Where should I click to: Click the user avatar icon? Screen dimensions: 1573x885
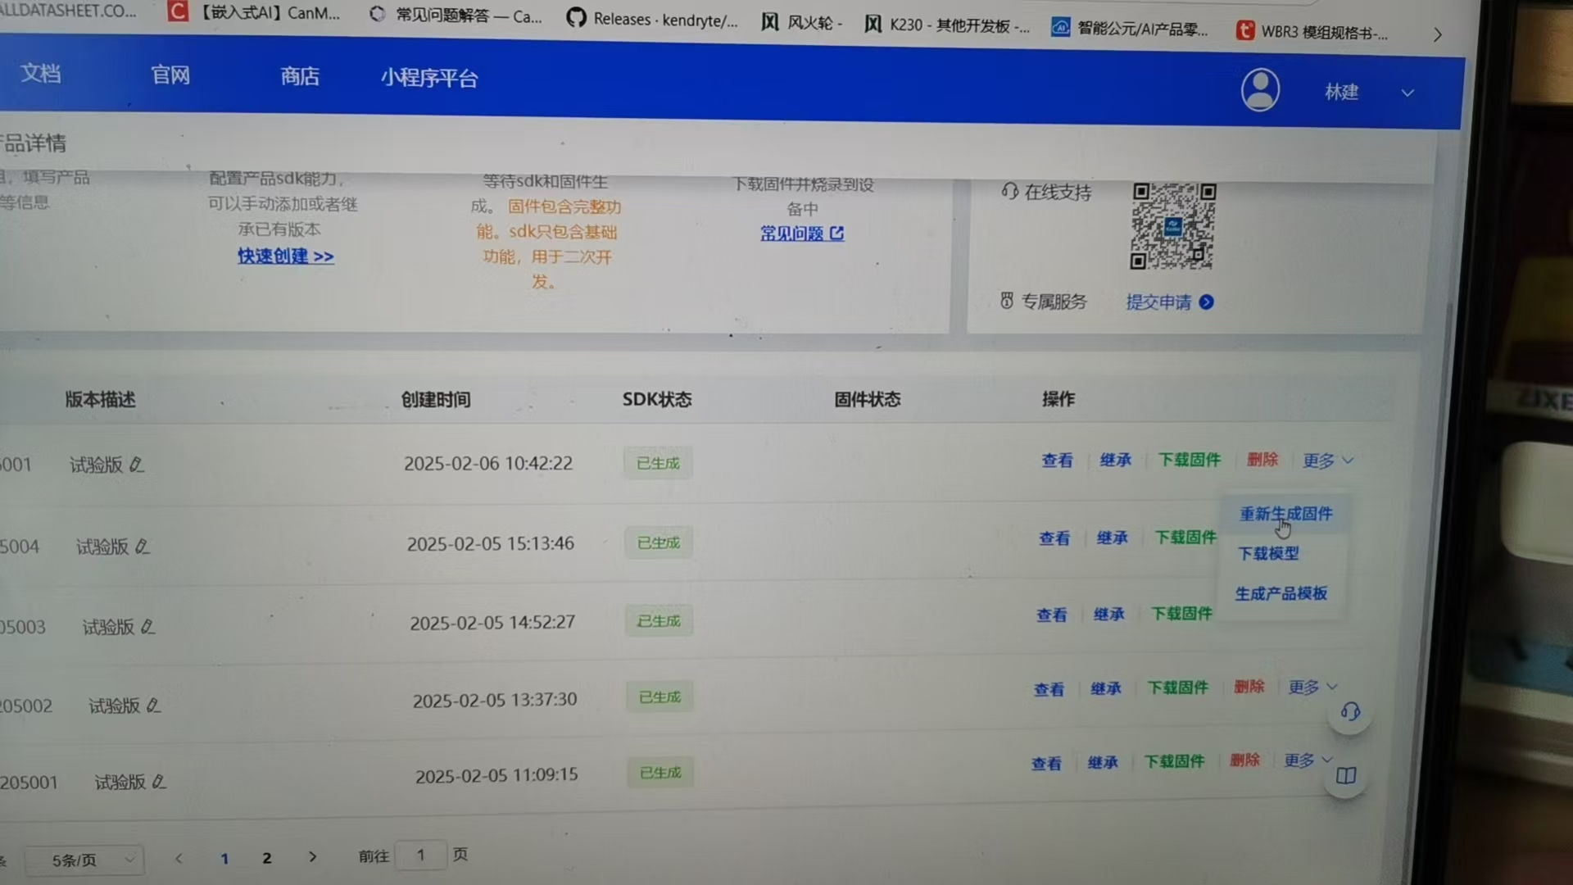point(1260,90)
